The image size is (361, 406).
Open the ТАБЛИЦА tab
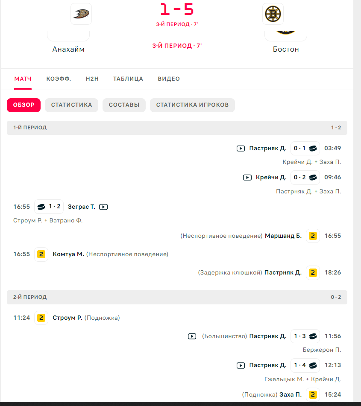click(x=128, y=79)
